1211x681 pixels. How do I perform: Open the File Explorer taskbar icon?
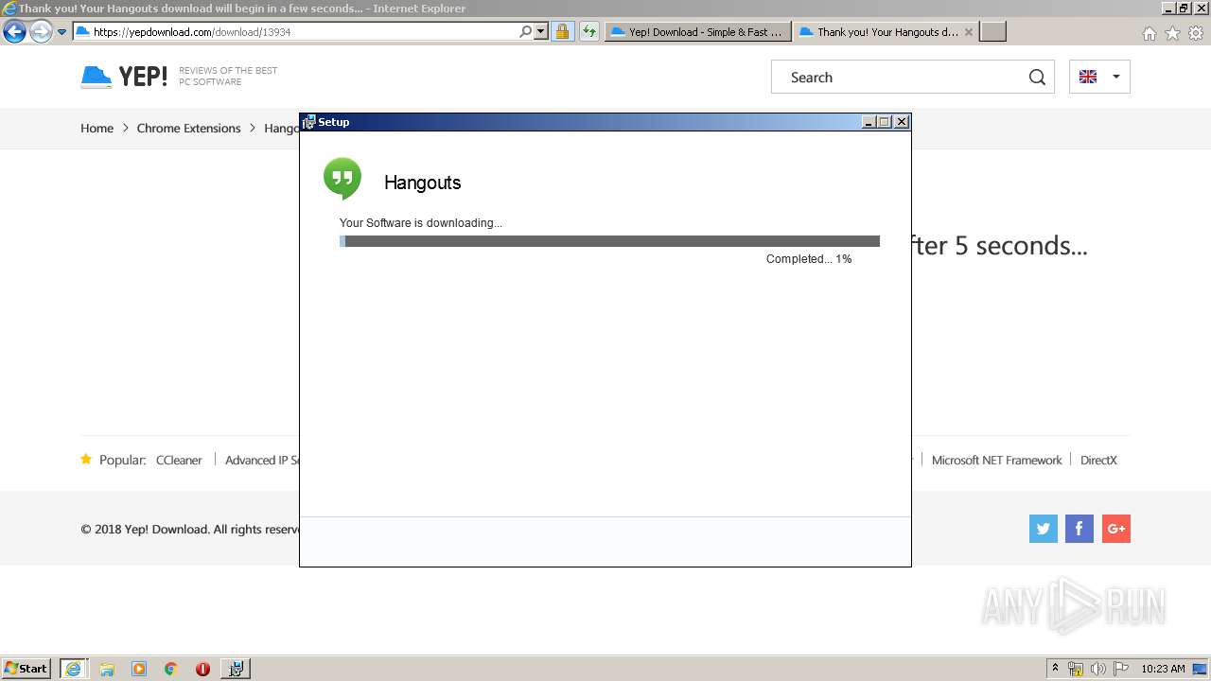tap(107, 669)
